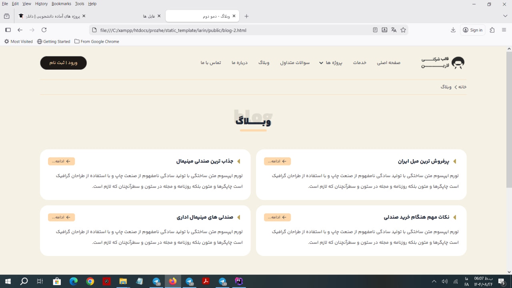Launch Photoshop from the taskbar
The image size is (512, 288).
(238, 281)
